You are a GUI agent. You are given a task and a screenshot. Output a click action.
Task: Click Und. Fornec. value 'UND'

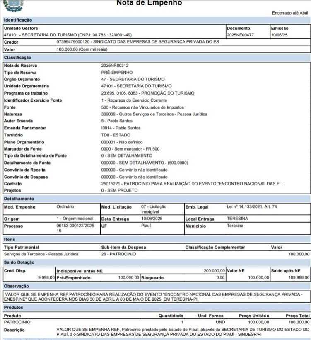(x=220, y=322)
